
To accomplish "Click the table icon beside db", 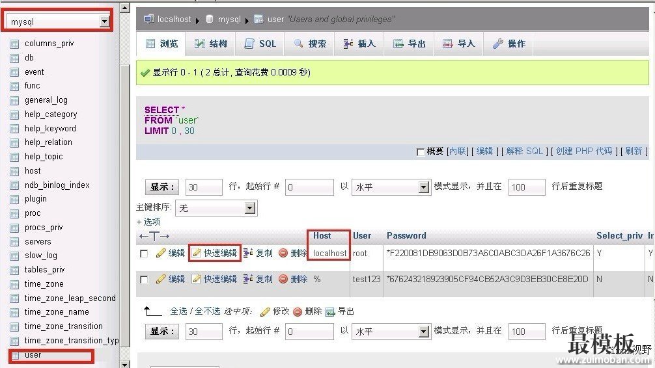I will (14, 58).
